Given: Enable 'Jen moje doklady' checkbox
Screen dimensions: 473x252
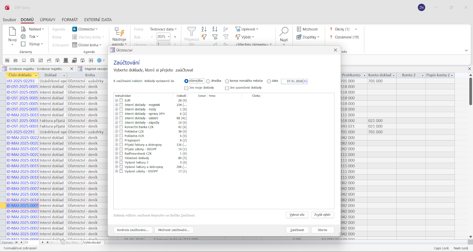Looking at the screenshot, I should 186,88.
